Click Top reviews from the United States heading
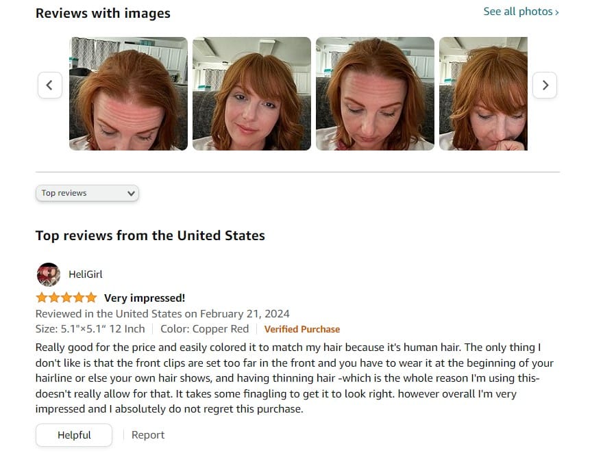 coord(150,235)
